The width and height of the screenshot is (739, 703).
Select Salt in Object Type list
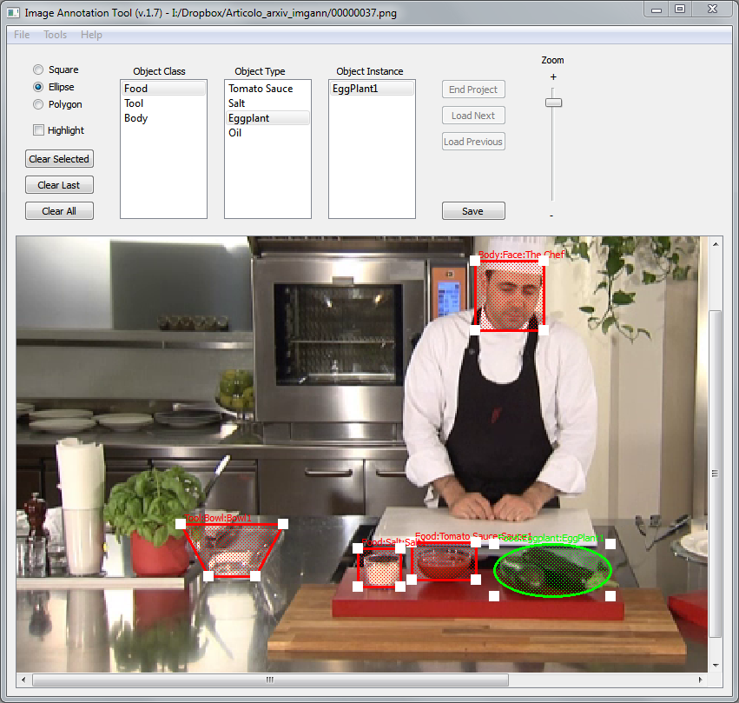pyautogui.click(x=267, y=103)
